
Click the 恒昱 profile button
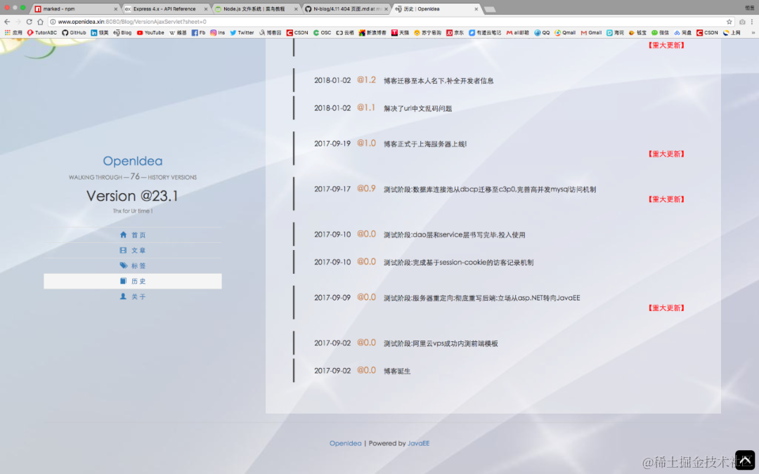click(749, 8)
